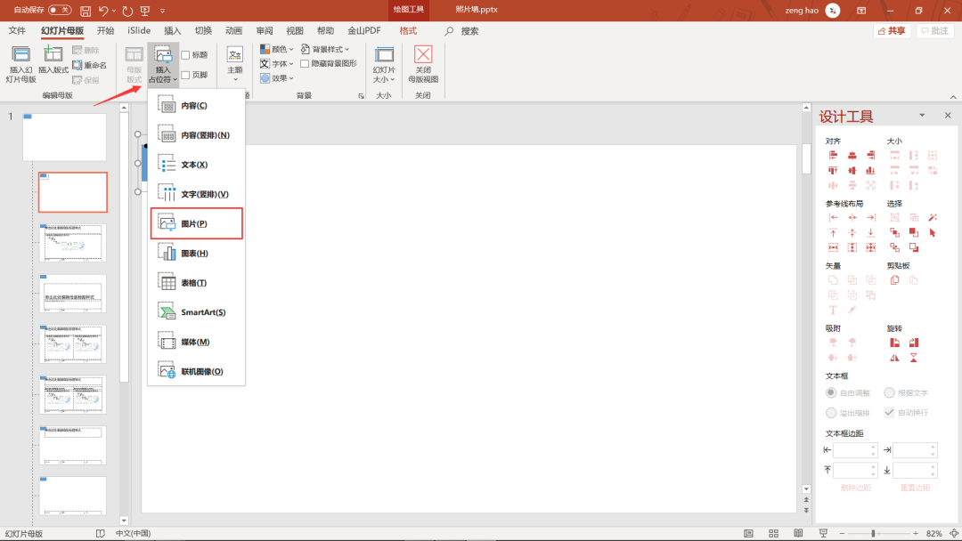This screenshot has width=962, height=541.
Task: Choose 表格(T) table placeholder
Action: tap(196, 283)
